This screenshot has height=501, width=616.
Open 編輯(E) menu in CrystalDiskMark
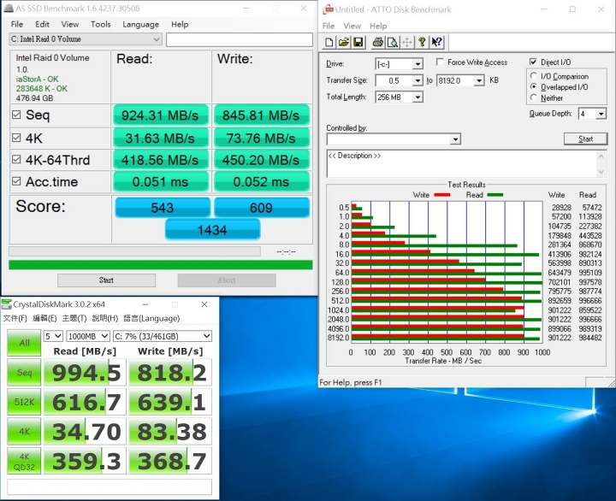(x=44, y=318)
